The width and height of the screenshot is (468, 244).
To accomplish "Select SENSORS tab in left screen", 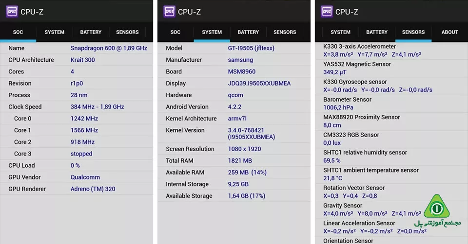I will click(127, 32).
